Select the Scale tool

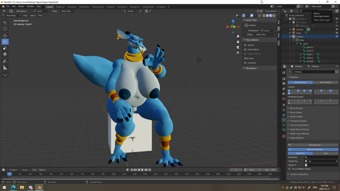5,48
